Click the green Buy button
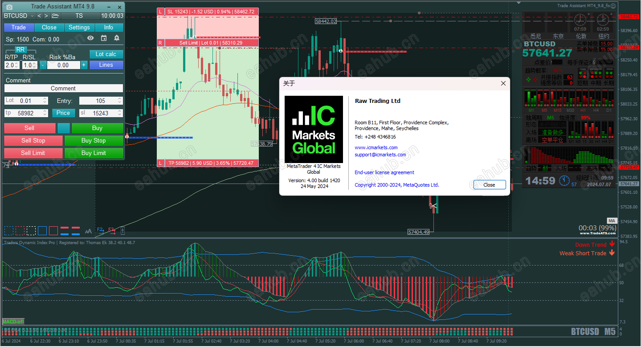The width and height of the screenshot is (641, 347). 97,128
